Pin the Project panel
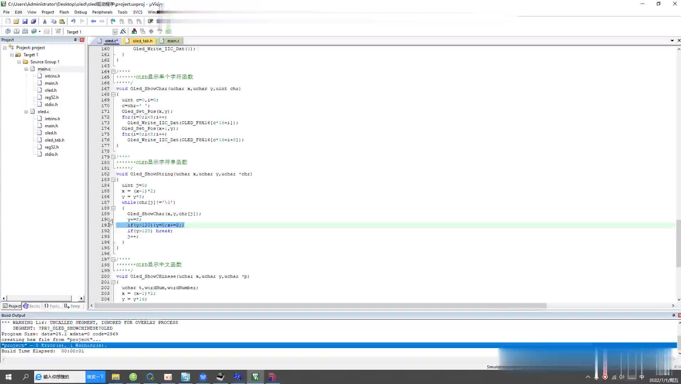Screen dimensions: 681x384 pyautogui.click(x=75, y=40)
